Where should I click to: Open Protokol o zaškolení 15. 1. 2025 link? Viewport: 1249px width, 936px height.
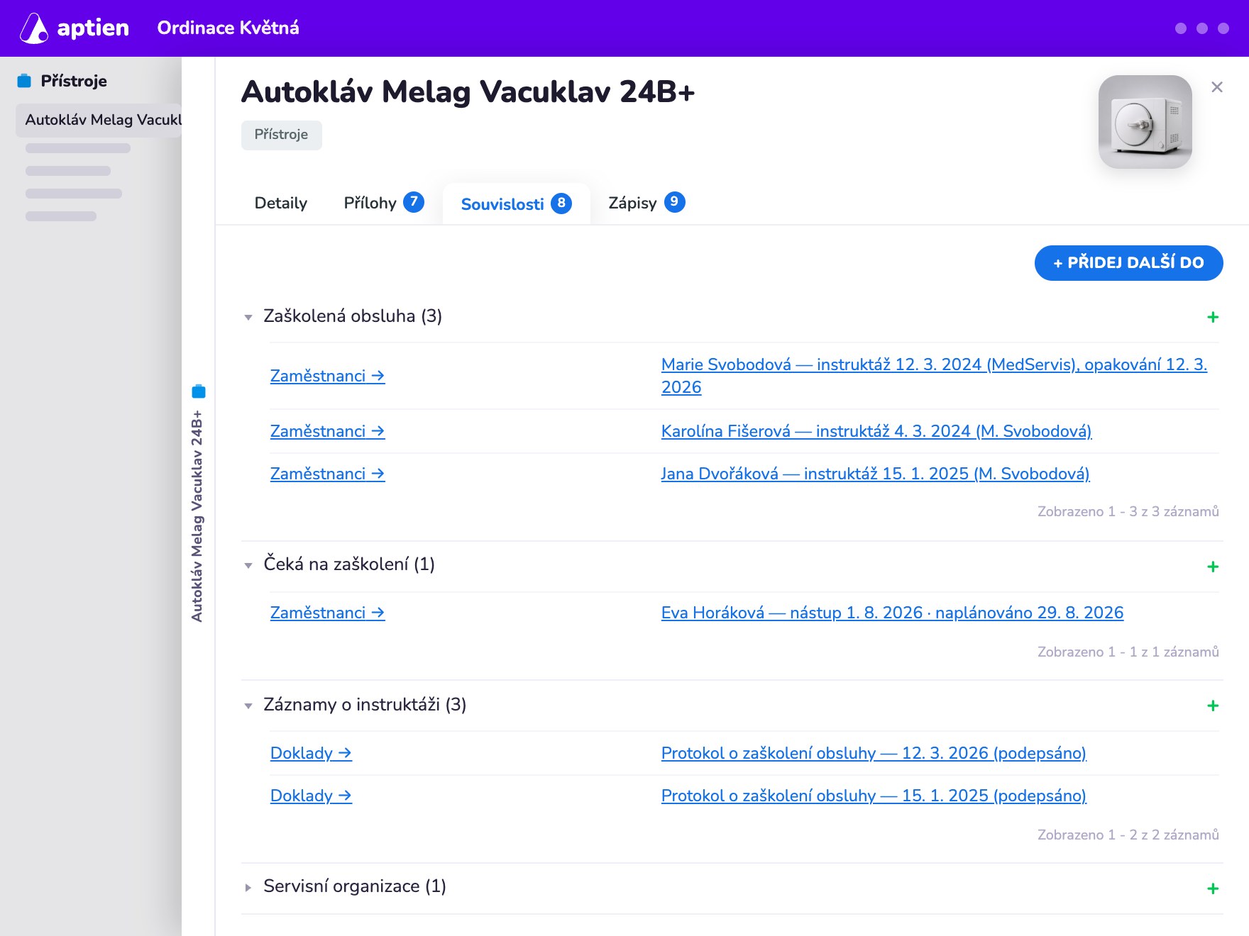click(874, 796)
